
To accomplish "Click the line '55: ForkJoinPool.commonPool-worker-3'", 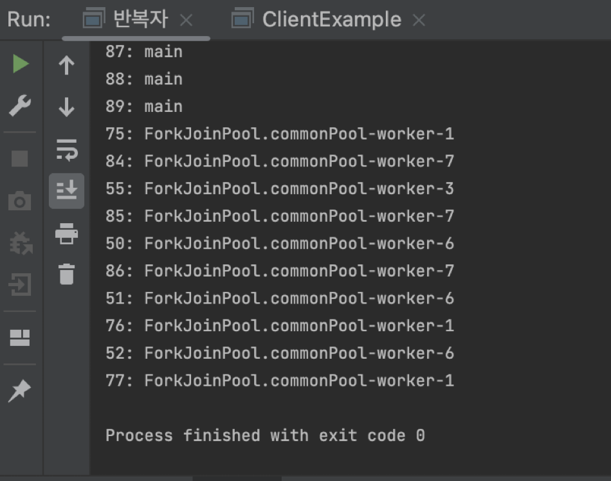I will click(280, 189).
